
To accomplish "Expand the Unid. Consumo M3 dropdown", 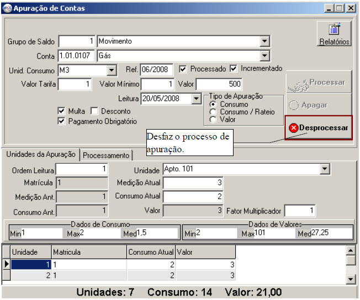I will point(112,70).
